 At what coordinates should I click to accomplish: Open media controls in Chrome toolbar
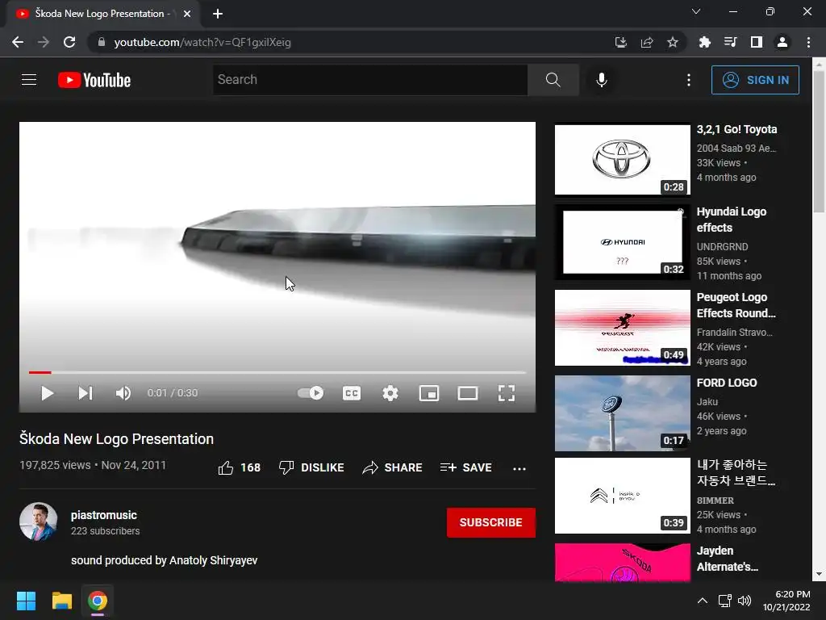(x=730, y=42)
